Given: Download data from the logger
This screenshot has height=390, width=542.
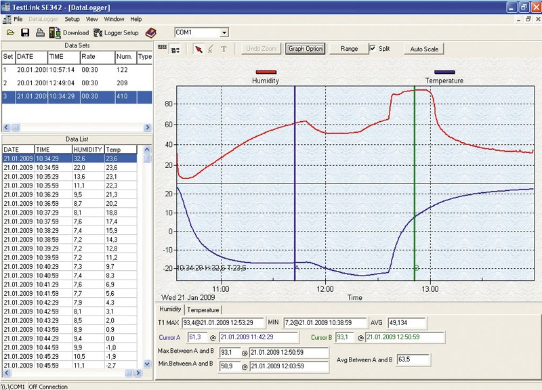Looking at the screenshot, I should 69,32.
